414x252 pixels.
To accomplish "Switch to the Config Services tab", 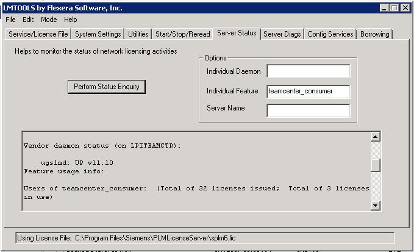I will [330, 34].
